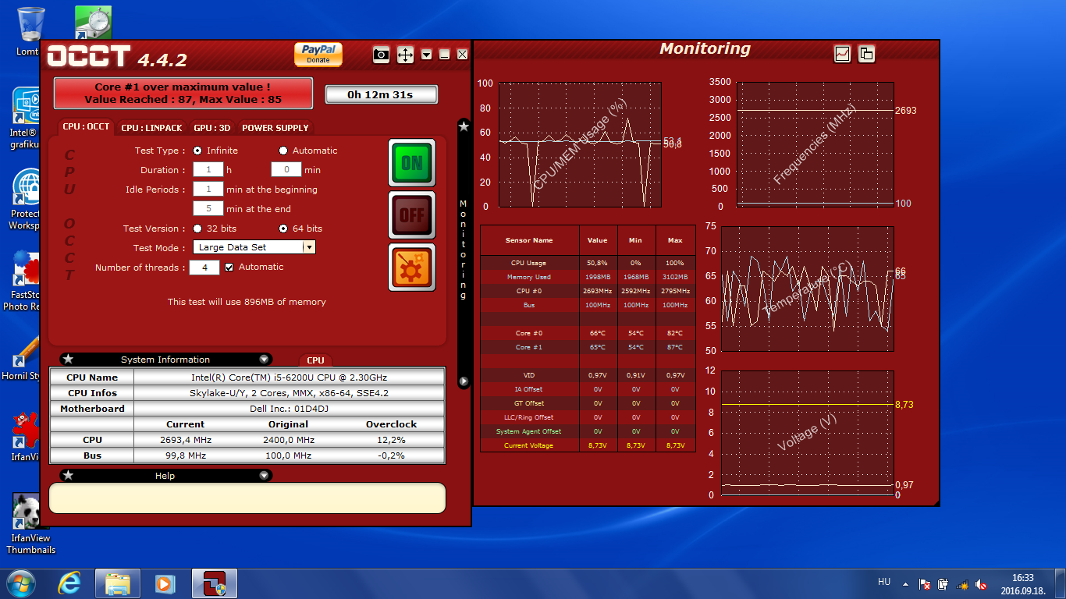The image size is (1066, 599).
Task: Choose the 32 bits test version
Action: (x=197, y=229)
